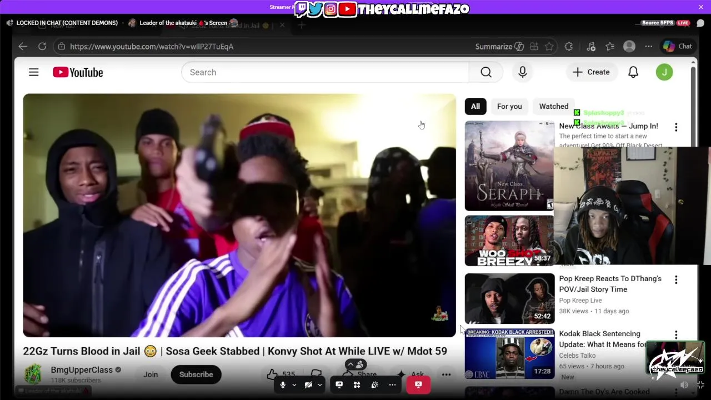The height and width of the screenshot is (400, 711).
Task: Select the For you filter chip
Action: pos(509,107)
